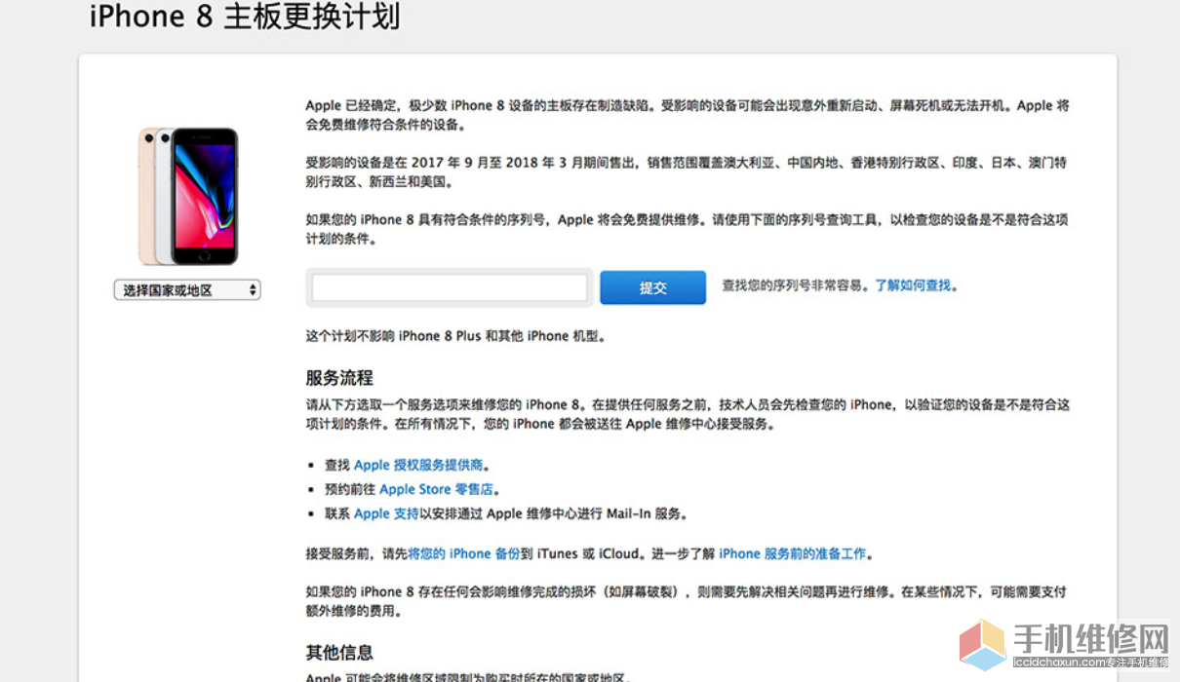Click the text 查找您的序列号非常容易。
The image size is (1180, 682).
tap(798, 285)
